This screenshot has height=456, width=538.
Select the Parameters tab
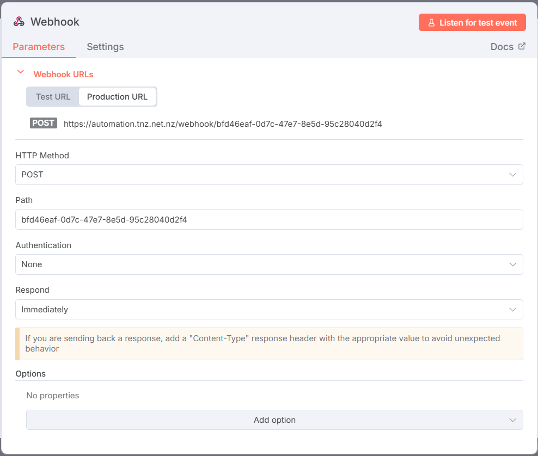coord(39,47)
